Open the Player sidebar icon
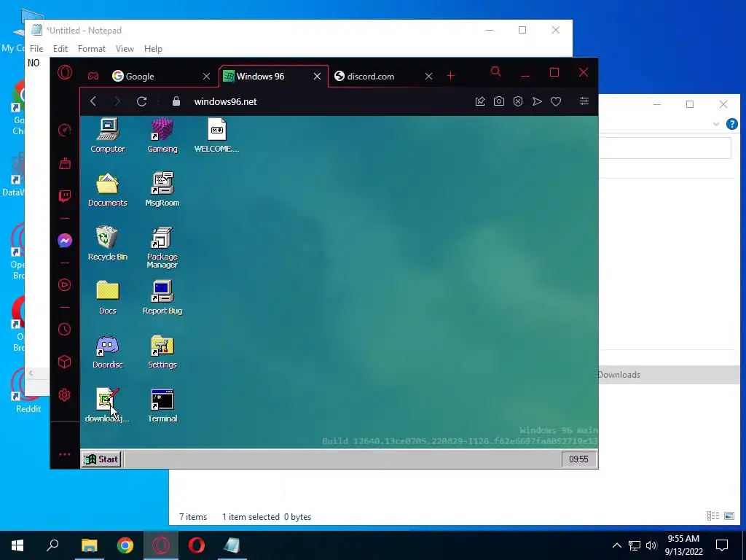 65,285
